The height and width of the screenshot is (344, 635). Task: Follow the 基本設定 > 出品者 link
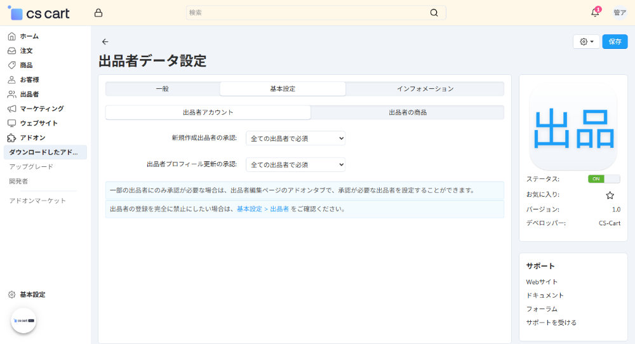pos(263,209)
